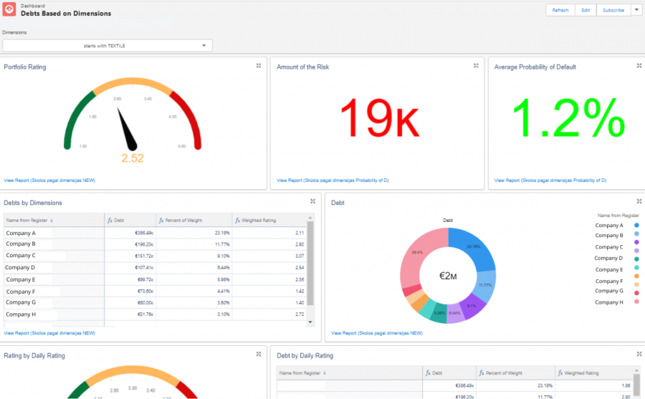Click scroll up arrow of Debts by Dimensions table
645x399 pixels.
tap(310, 218)
